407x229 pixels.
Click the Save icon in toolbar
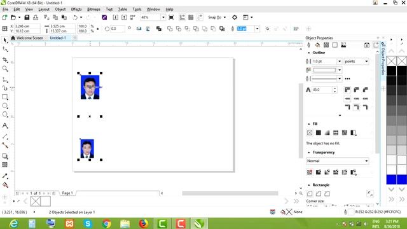27,17
